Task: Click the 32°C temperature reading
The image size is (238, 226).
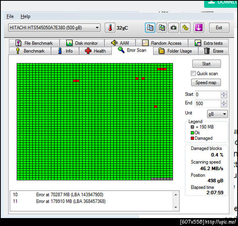Action: (x=122, y=28)
